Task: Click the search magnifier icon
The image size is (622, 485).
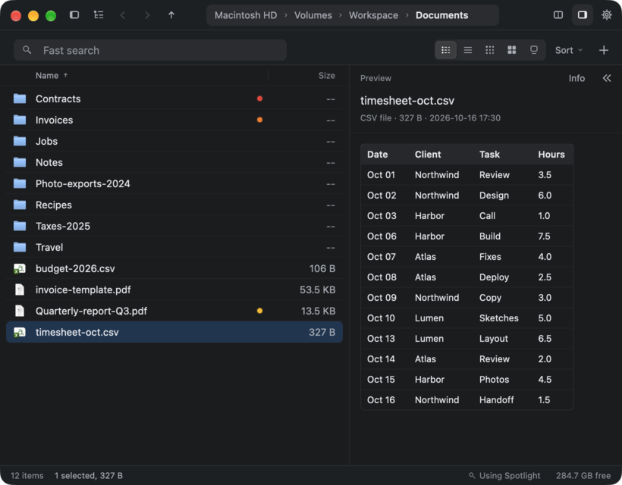Action: pos(27,50)
